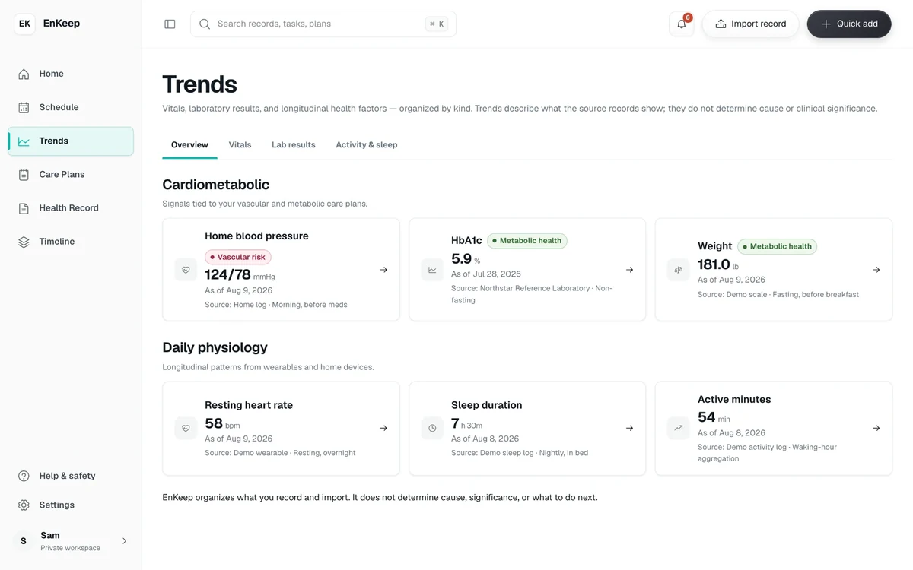Image resolution: width=913 pixels, height=570 pixels.
Task: Switch to the Lab results tab
Action: (x=294, y=144)
